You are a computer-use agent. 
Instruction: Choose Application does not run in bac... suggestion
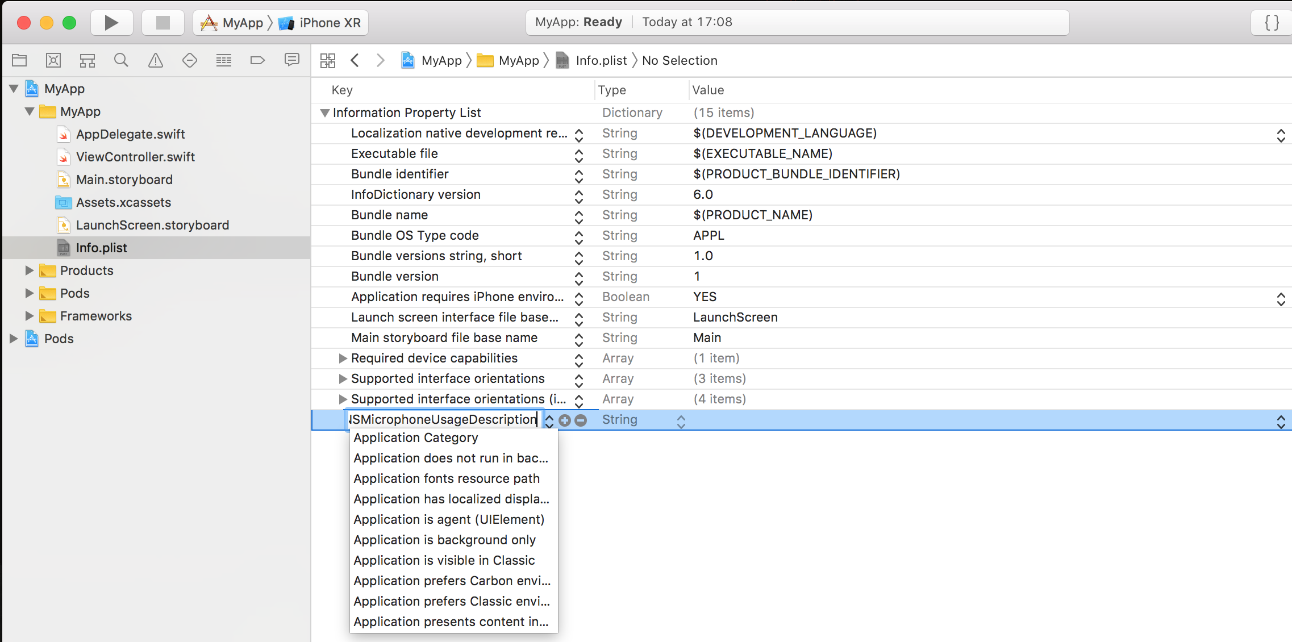[453, 458]
